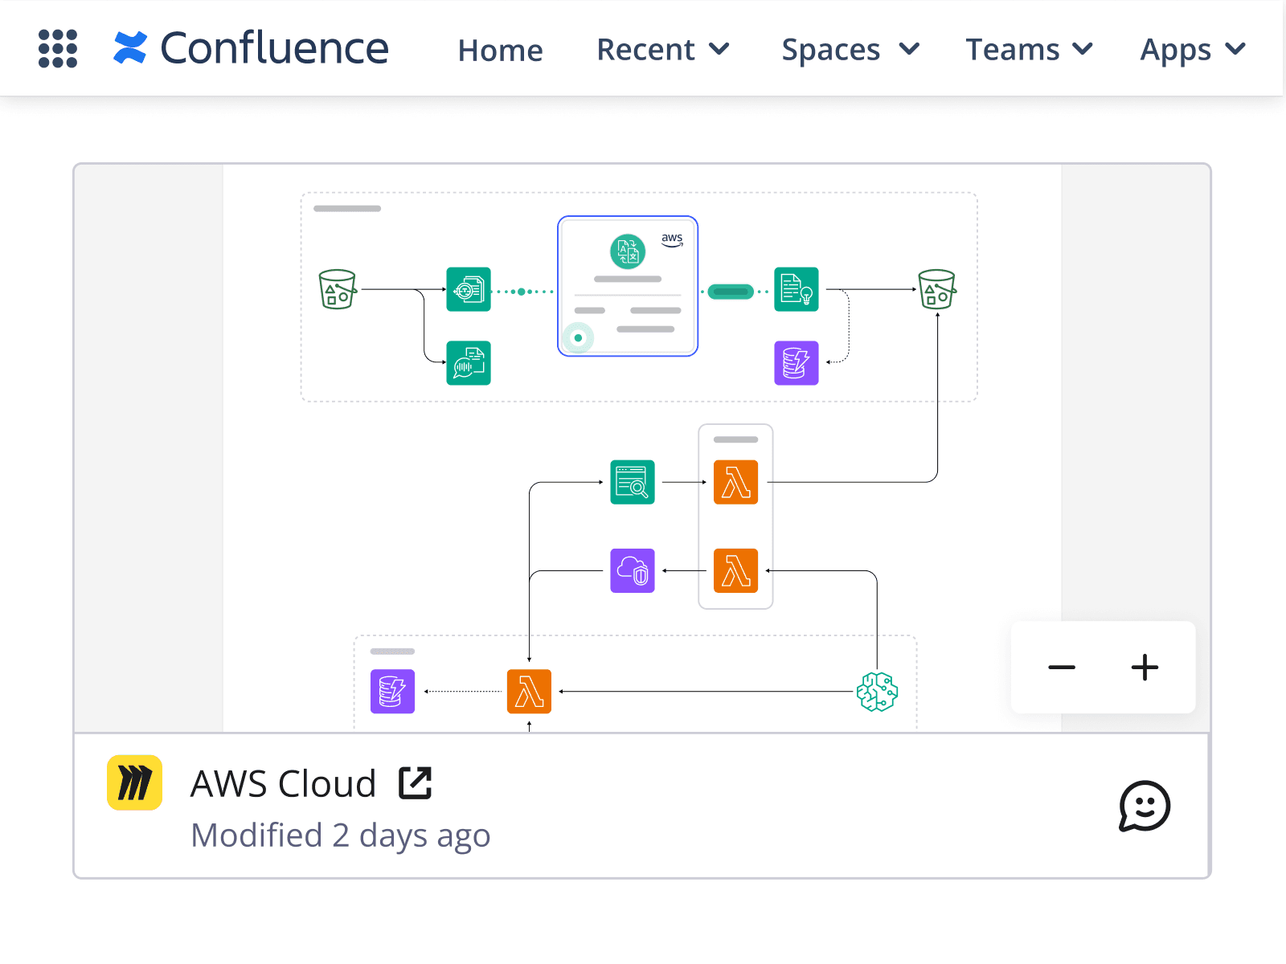Expand the Recent dropdown chevron
This screenshot has width=1286, height=964.
click(719, 50)
